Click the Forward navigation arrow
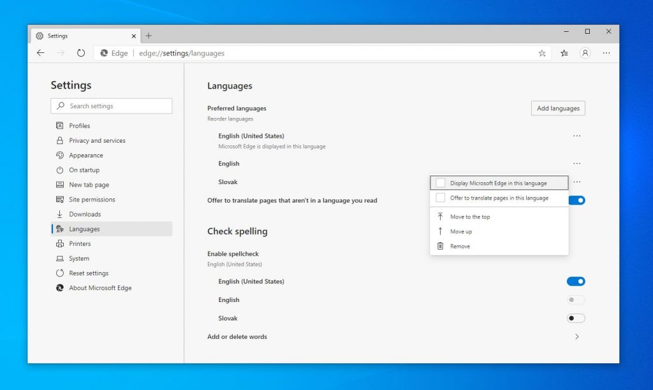653x390 pixels. tap(61, 53)
